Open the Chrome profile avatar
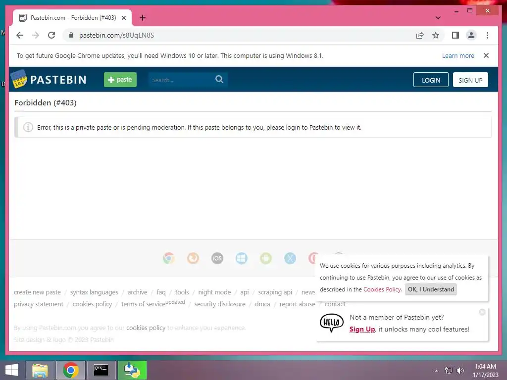507x380 pixels. pyautogui.click(x=471, y=35)
